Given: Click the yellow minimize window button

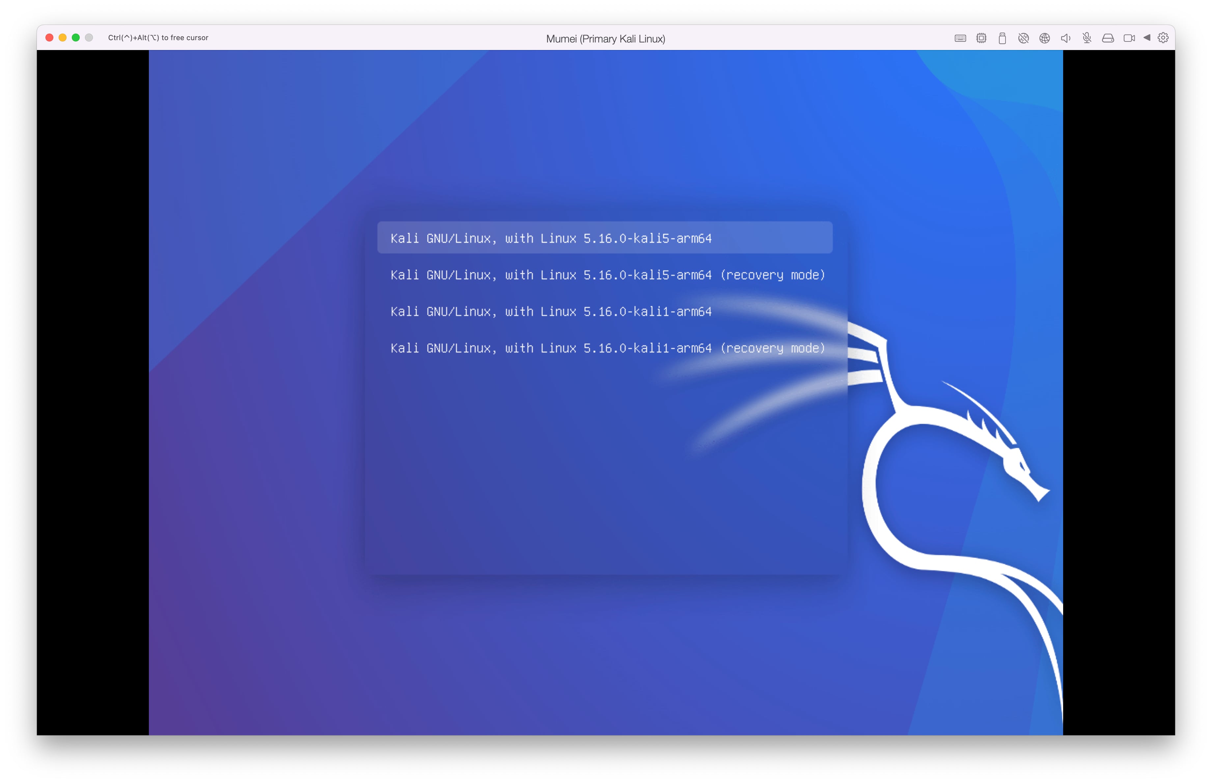Looking at the screenshot, I should pyautogui.click(x=63, y=38).
